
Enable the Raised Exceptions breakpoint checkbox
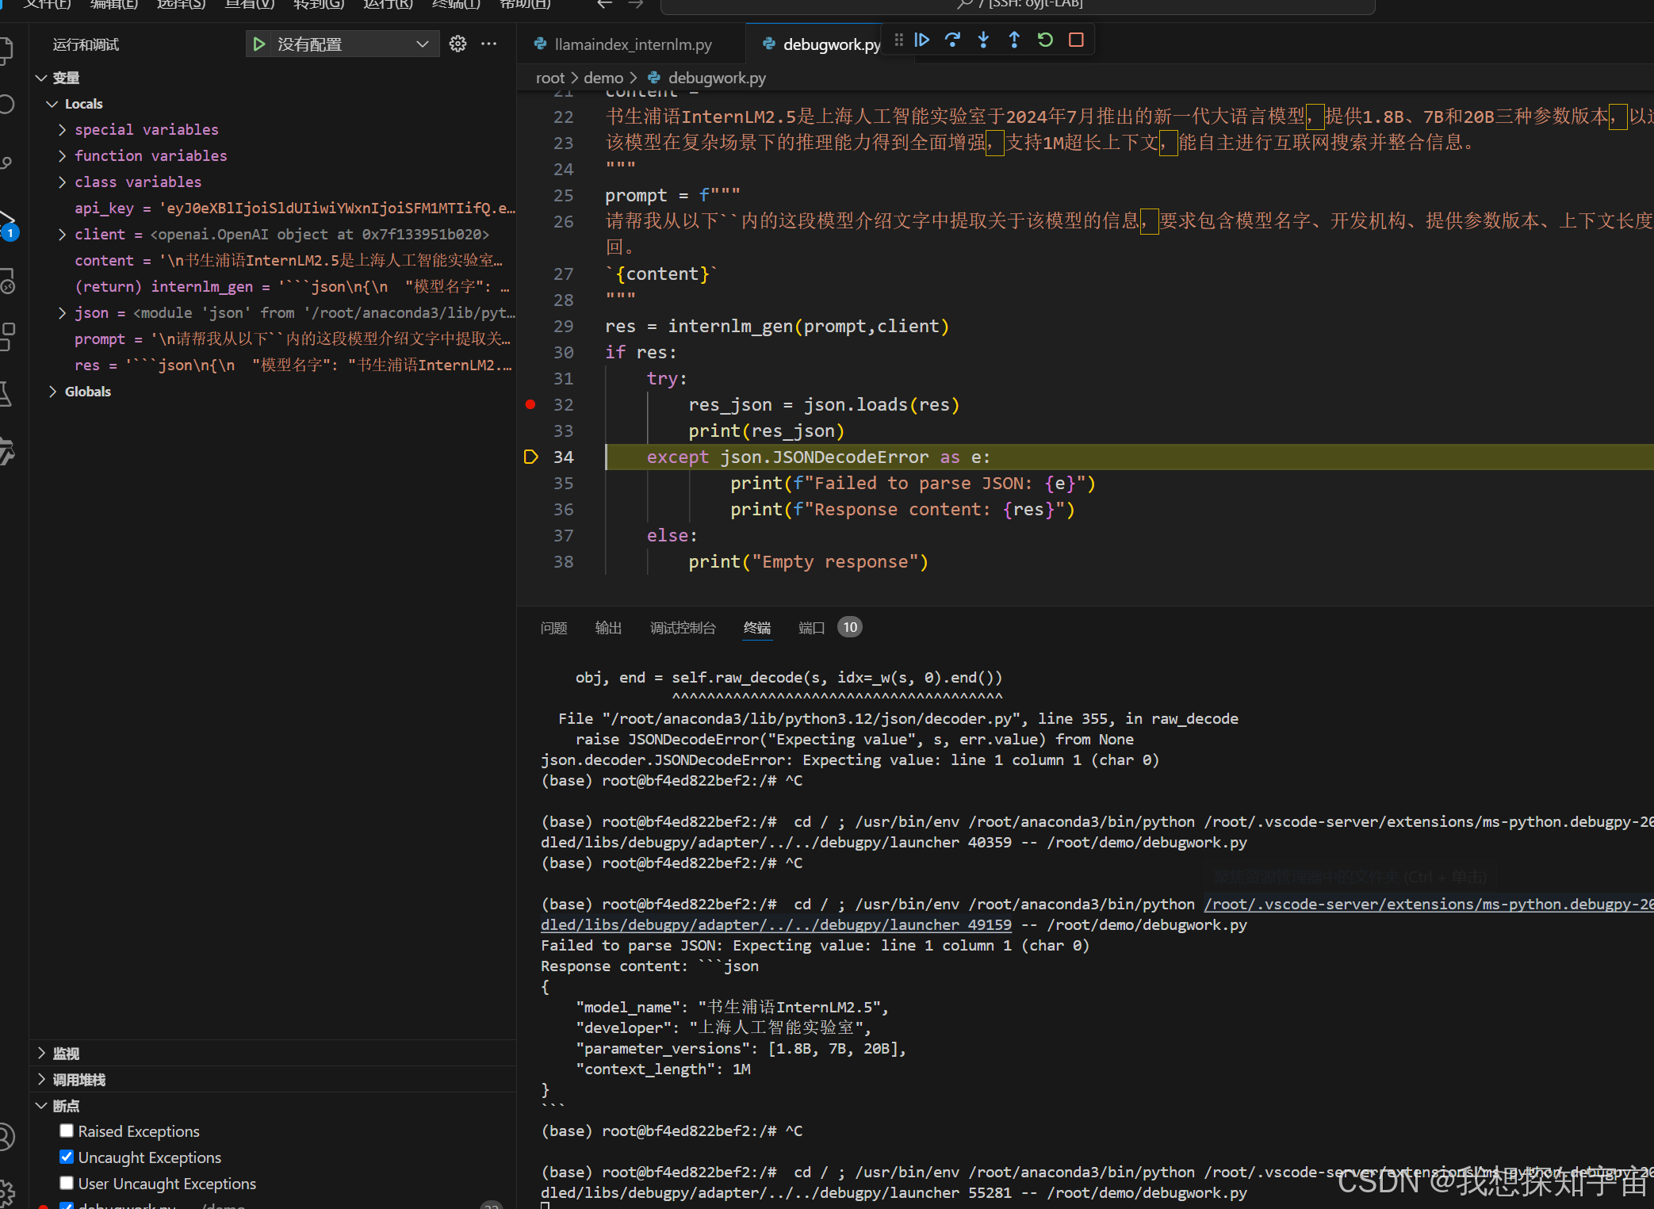67,1131
